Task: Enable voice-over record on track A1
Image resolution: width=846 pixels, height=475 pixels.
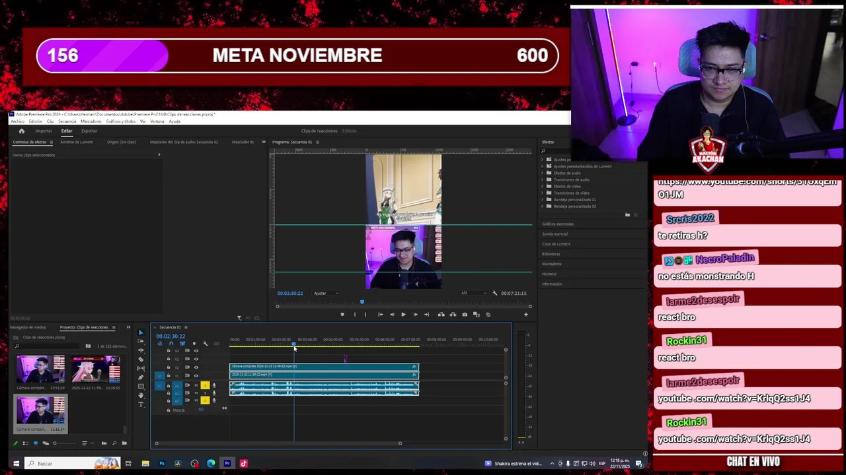Action: click(214, 385)
